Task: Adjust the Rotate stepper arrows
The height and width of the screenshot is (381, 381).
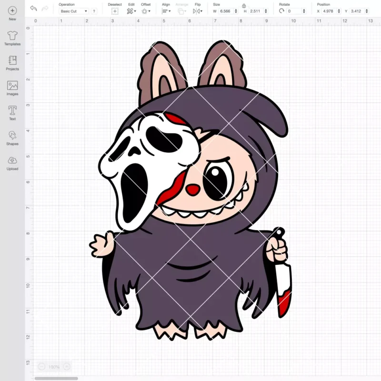Action: (304, 11)
